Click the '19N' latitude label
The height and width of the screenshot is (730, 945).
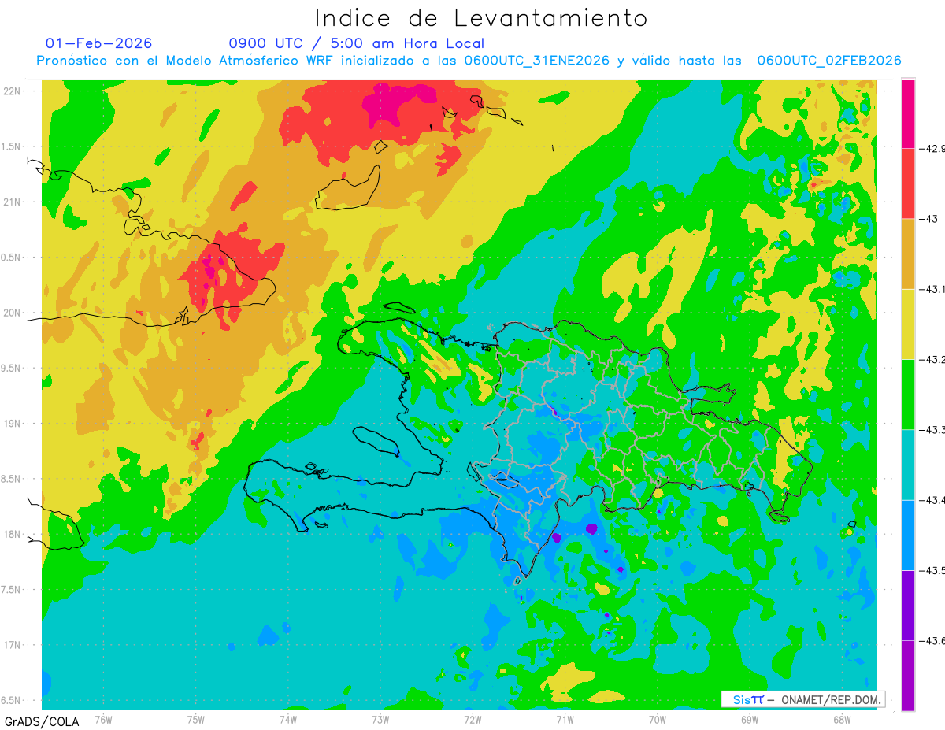[x=13, y=423]
